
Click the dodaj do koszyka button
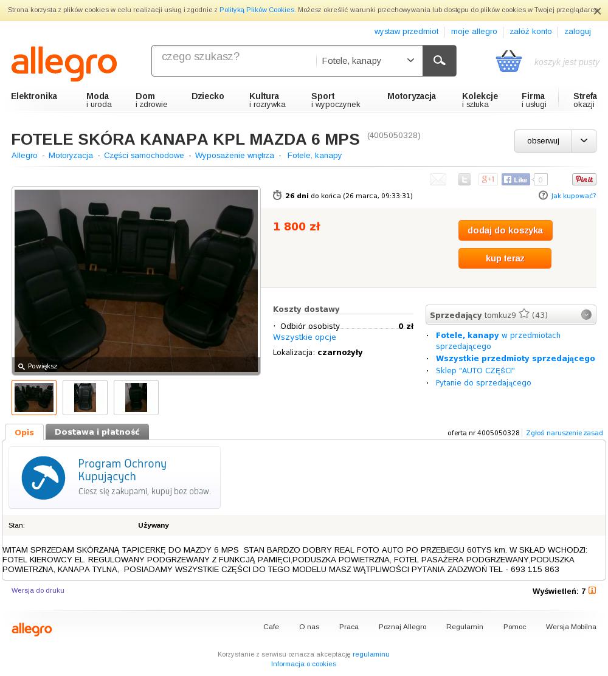tap(505, 230)
